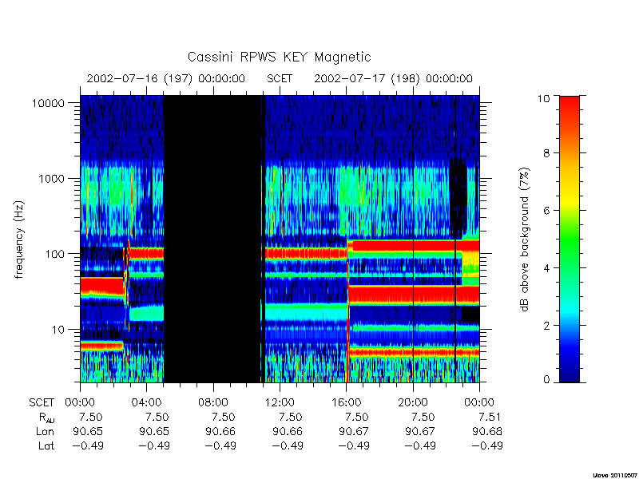Click the 'Uiowa 20110507' stamp in the corner

[x=614, y=475]
